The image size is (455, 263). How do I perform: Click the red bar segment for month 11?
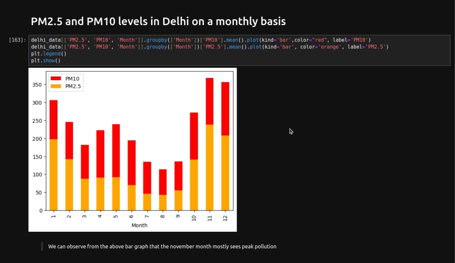point(209,101)
